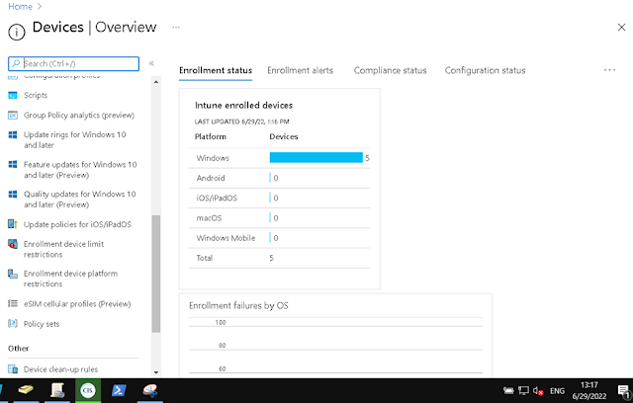Click Update policies for iOS/iPadOS icon
The width and height of the screenshot is (633, 403).
13,224
